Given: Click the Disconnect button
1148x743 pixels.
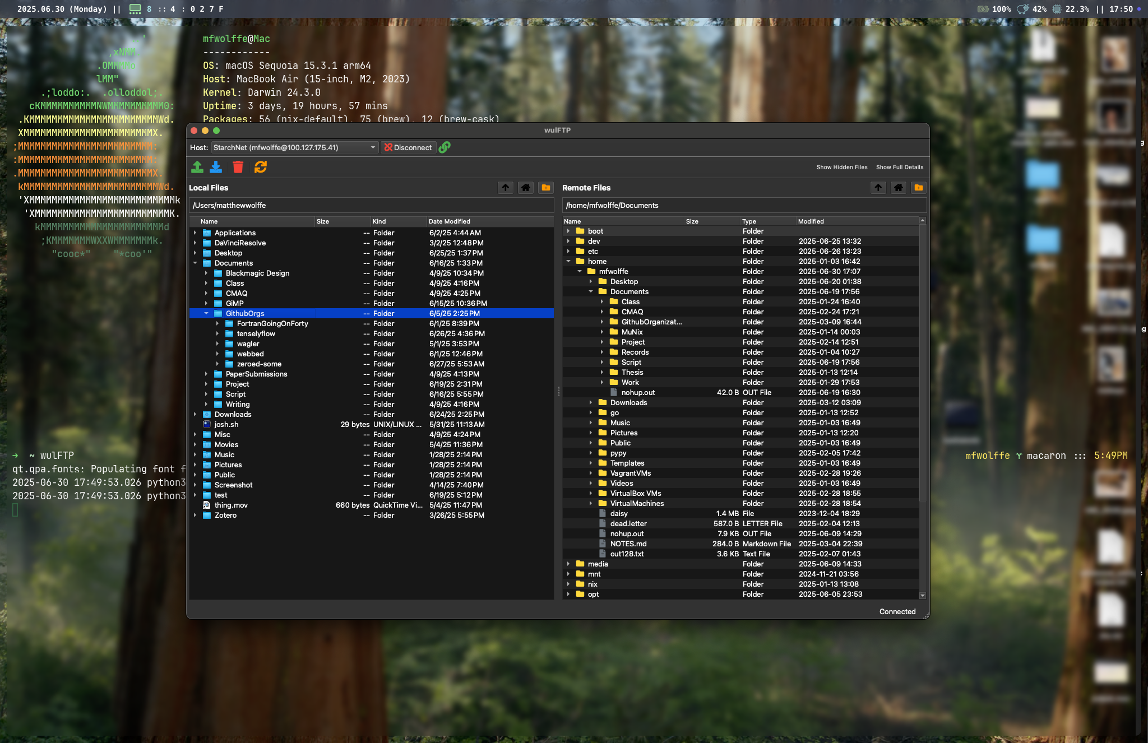Looking at the screenshot, I should [408, 147].
